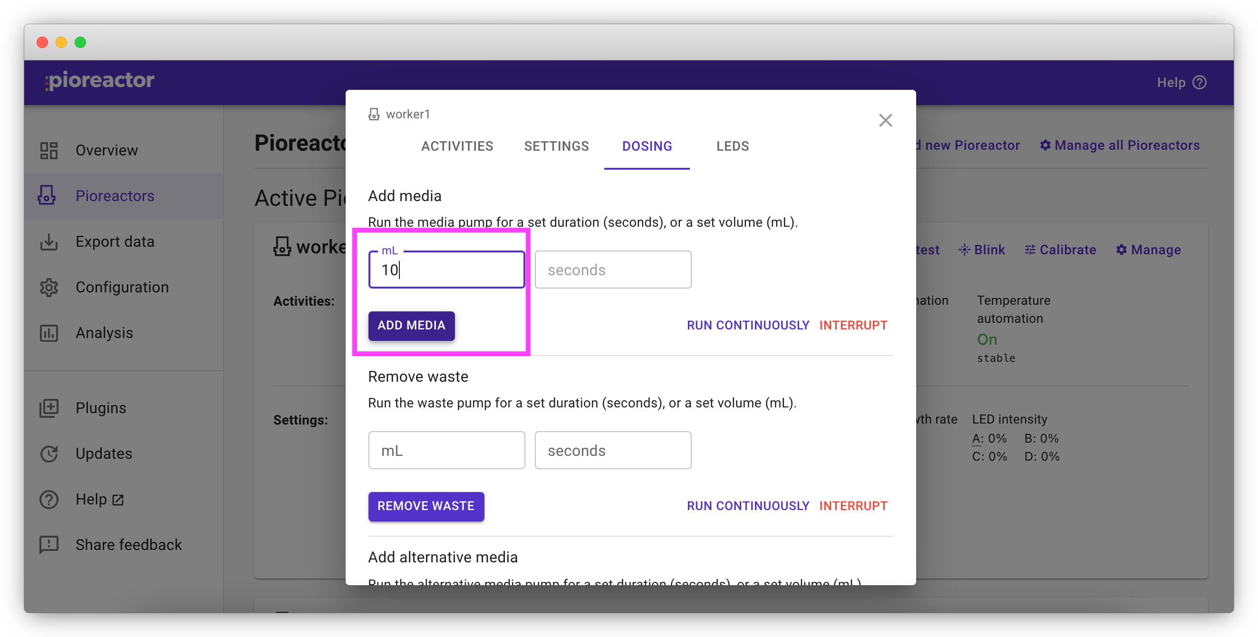This screenshot has height=637, width=1258.
Task: Focus the Remove waste seconds field
Action: click(x=613, y=450)
